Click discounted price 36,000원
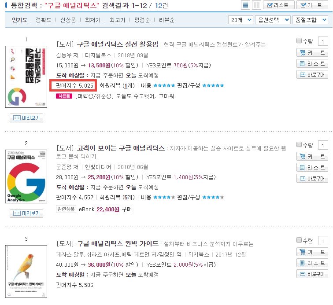333x305 pixels. tap(99, 265)
